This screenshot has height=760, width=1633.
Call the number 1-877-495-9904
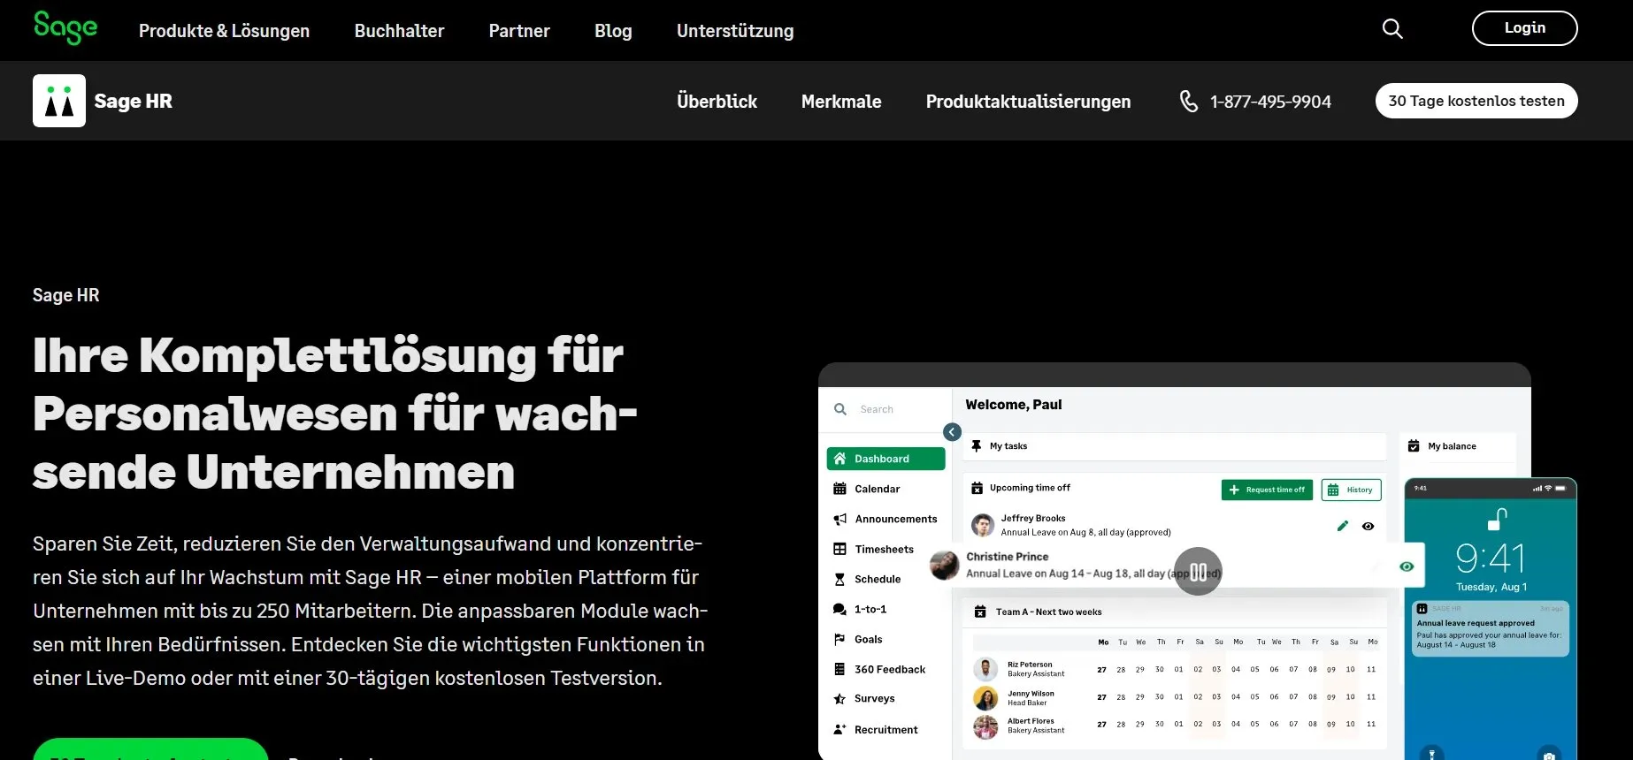tap(1270, 102)
